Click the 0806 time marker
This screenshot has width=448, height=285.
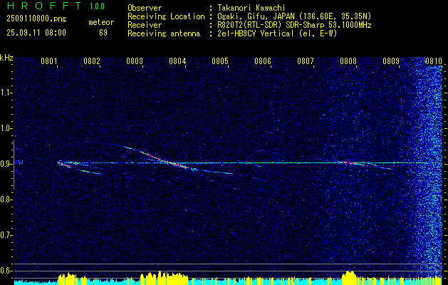(x=263, y=61)
